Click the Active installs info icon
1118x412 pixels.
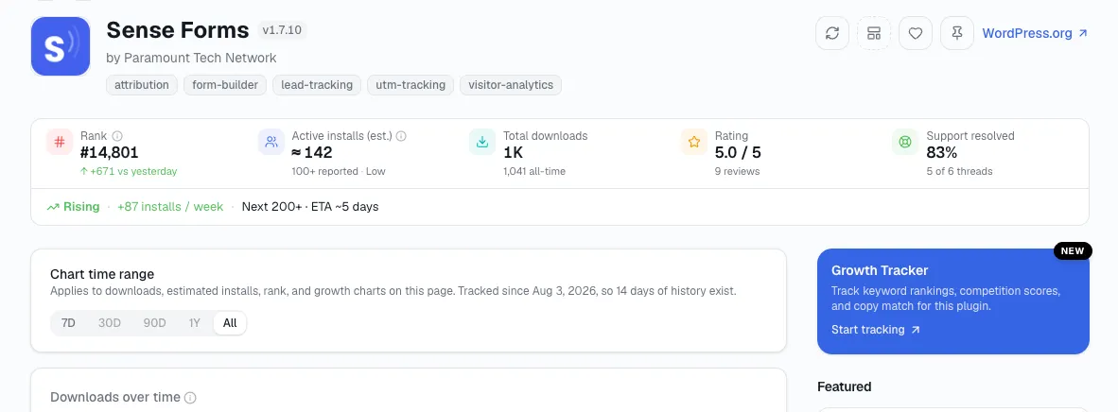401,135
